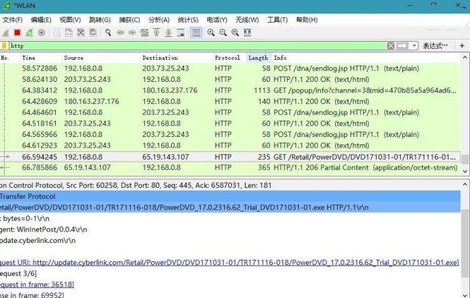The width and height of the screenshot is (470, 298).
Task: Go back to previous packet arrow
Action: point(120,32)
